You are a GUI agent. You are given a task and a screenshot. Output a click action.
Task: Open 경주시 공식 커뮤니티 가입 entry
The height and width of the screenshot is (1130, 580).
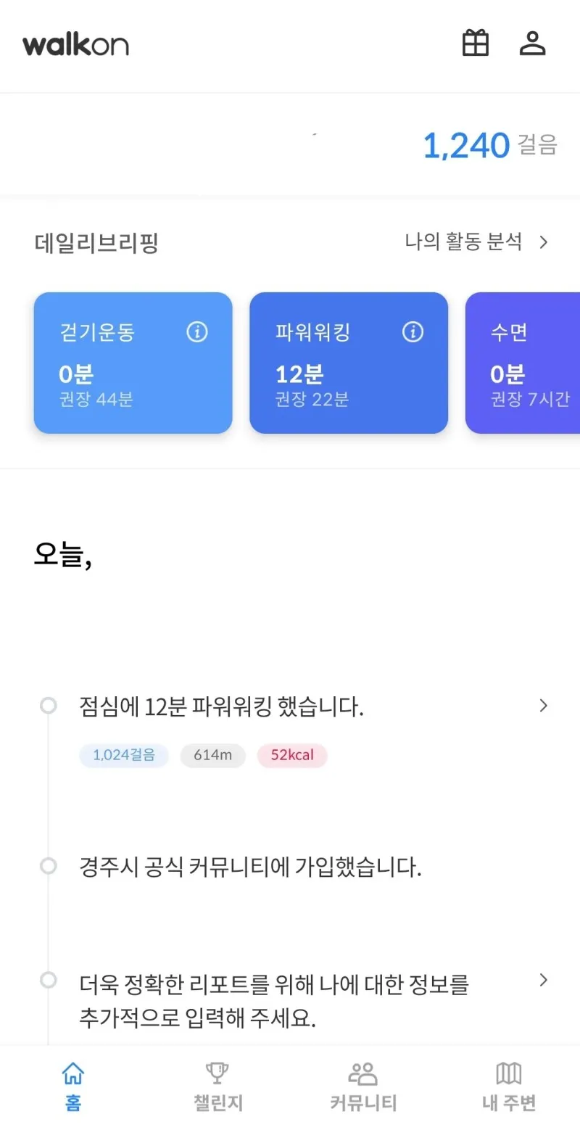coord(250,867)
